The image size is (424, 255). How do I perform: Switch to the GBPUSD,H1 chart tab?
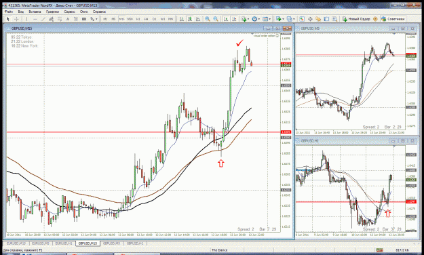pos(135,243)
